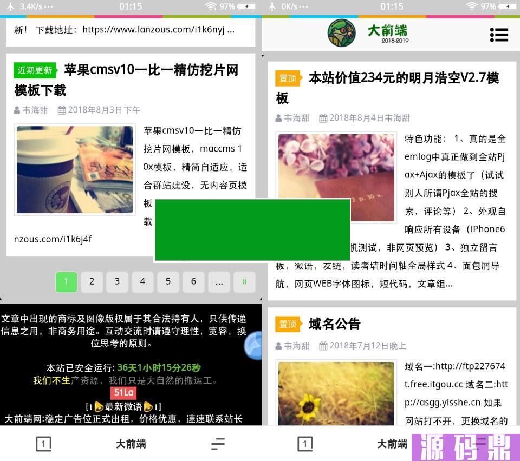The width and height of the screenshot is (520, 461).
Task: Select page 1 in the pagination
Action: [x=66, y=282]
